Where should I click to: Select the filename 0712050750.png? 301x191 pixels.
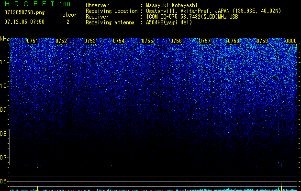click(24, 13)
